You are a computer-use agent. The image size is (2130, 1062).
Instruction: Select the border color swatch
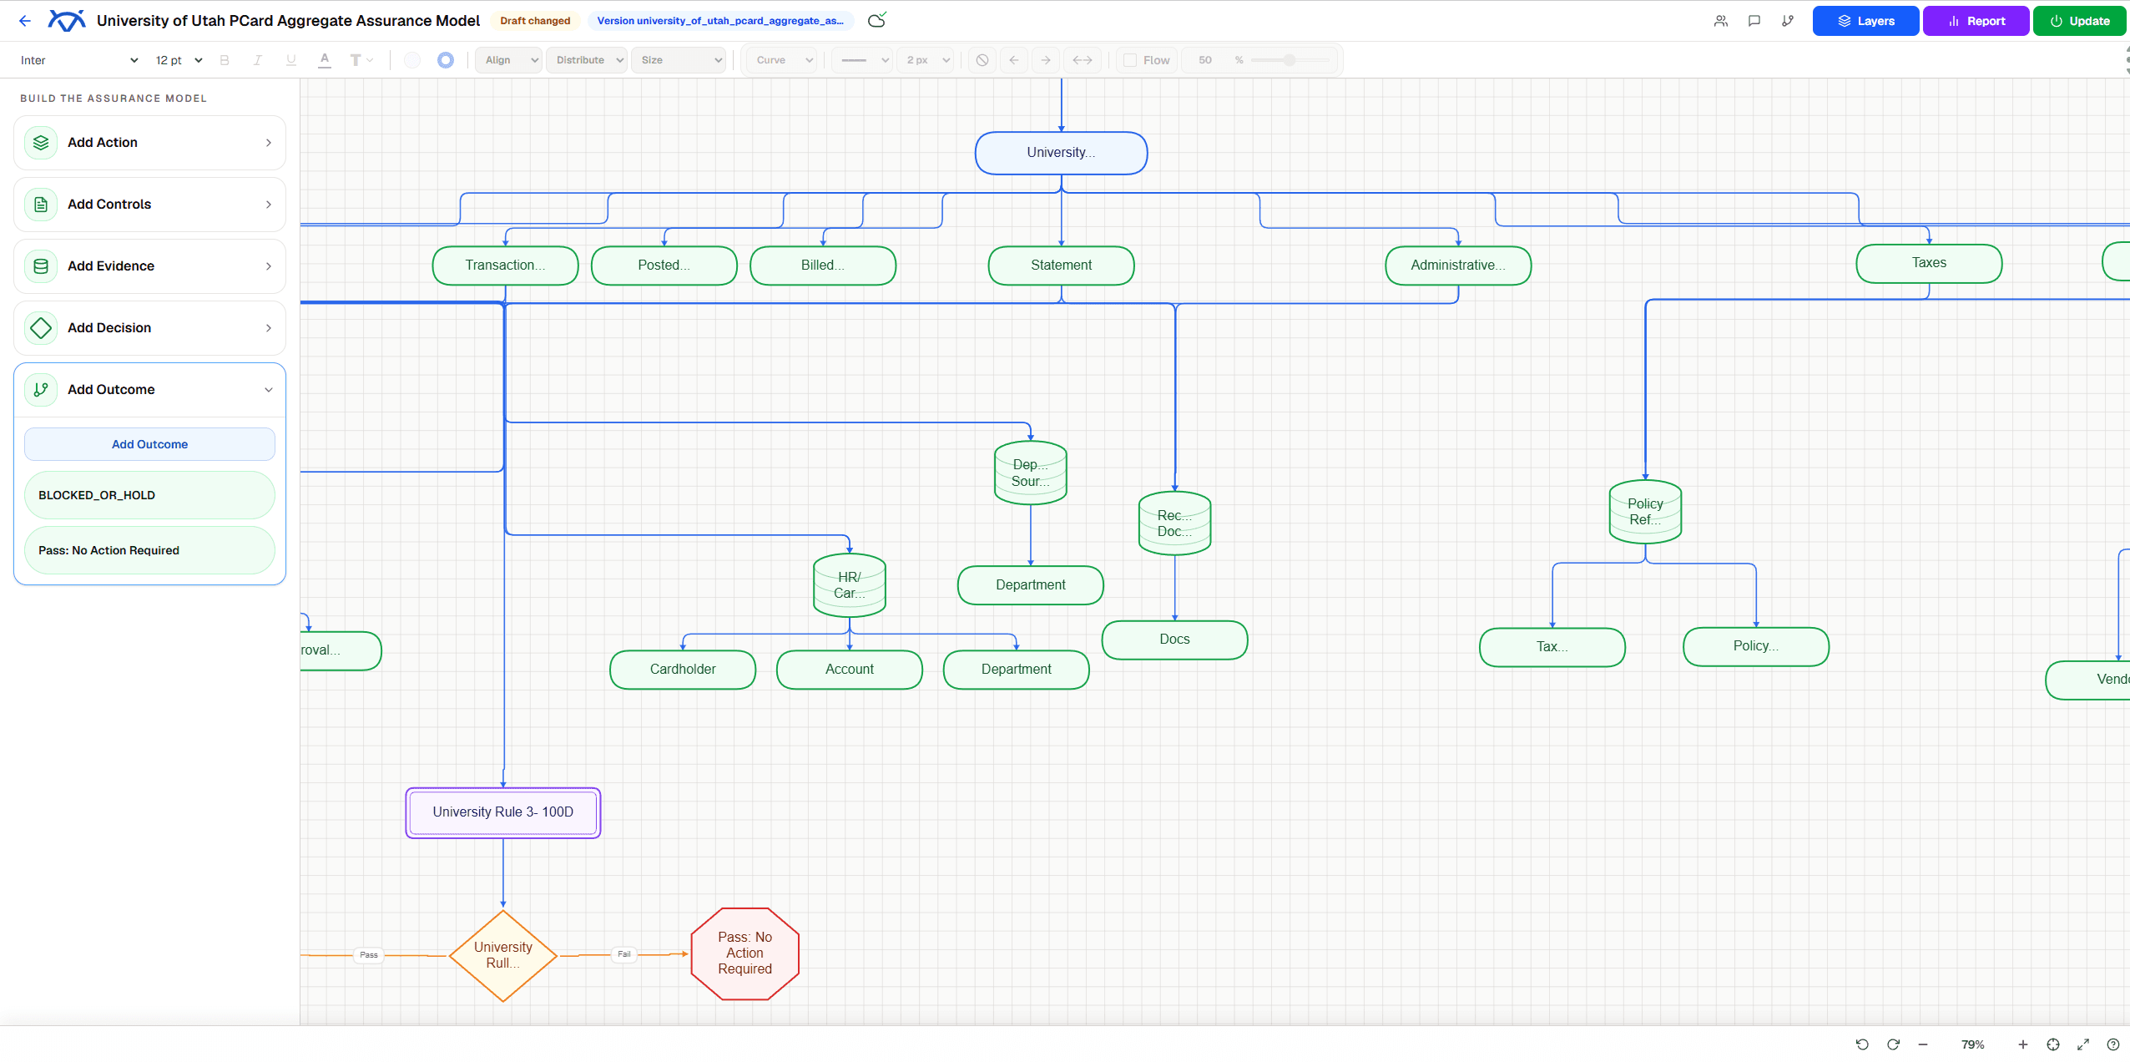coord(446,60)
